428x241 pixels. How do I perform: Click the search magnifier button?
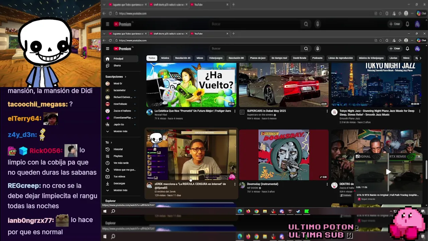coord(306,49)
